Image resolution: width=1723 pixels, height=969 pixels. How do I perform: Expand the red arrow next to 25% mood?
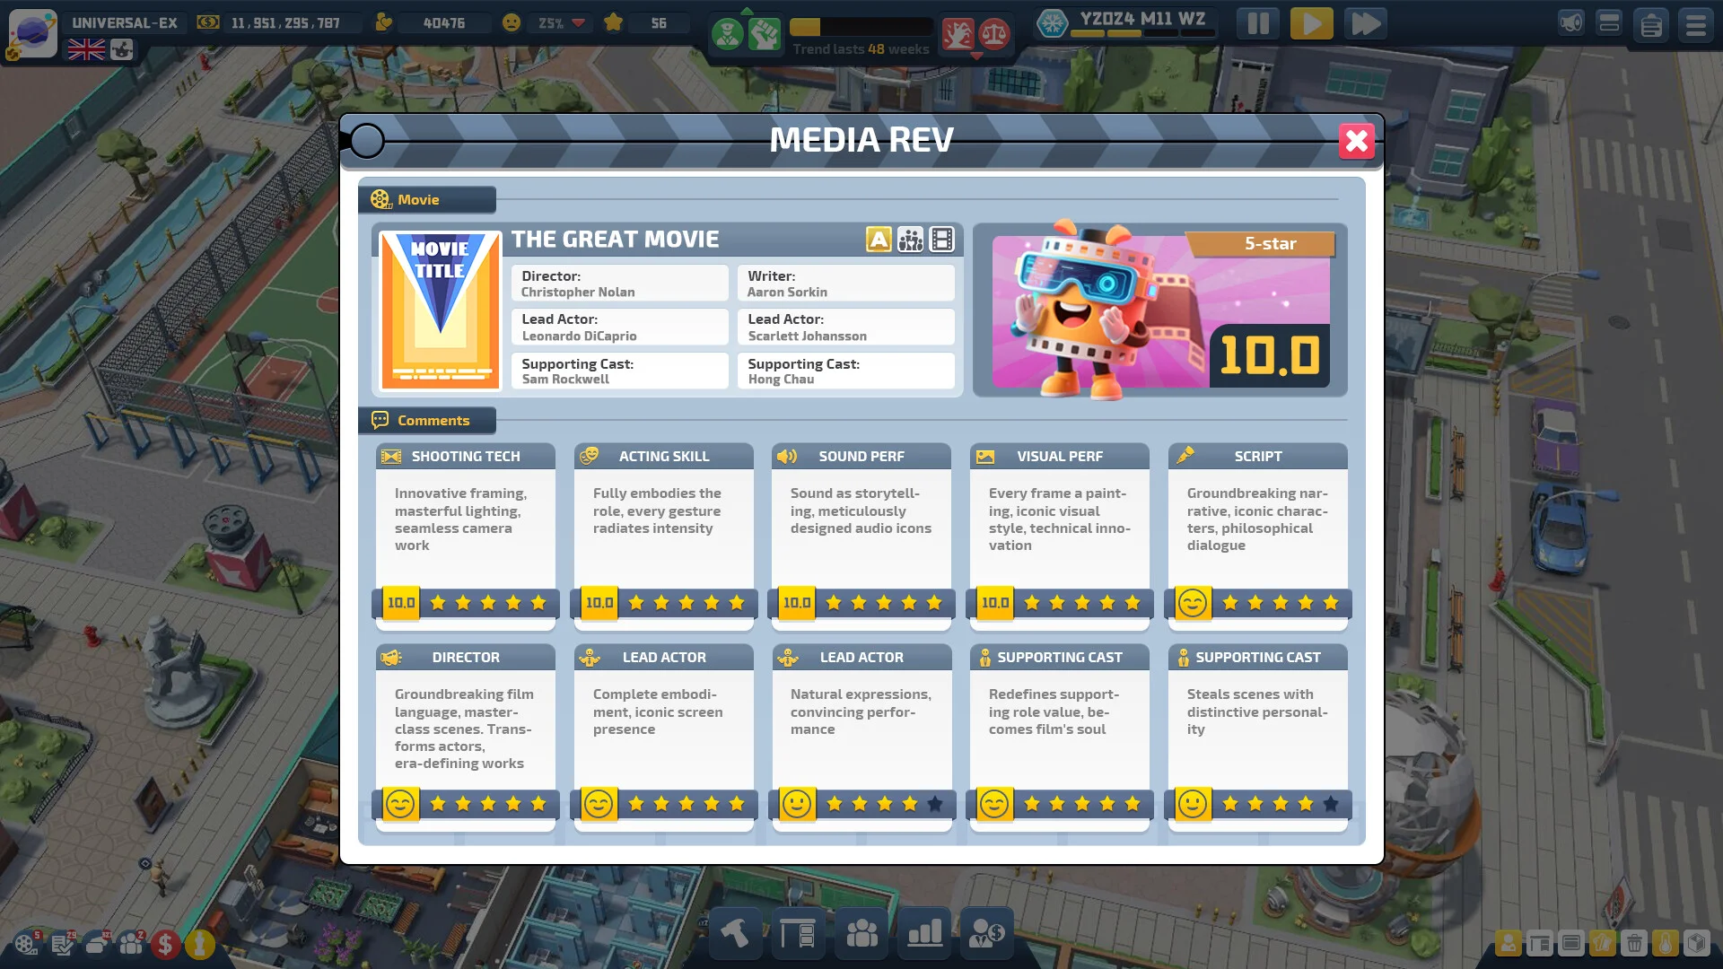580,24
